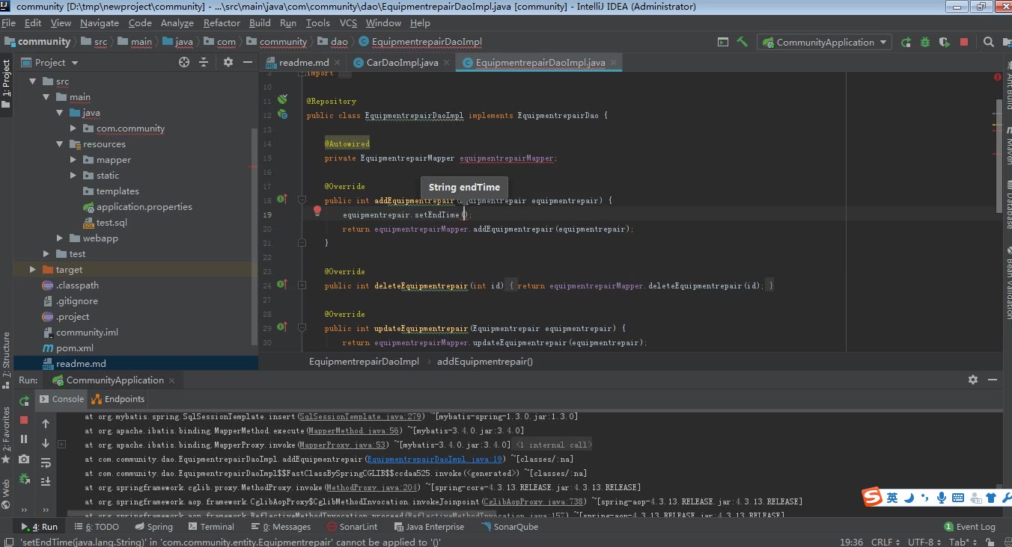Click the red error lightbulb on line 19
The height and width of the screenshot is (547, 1012).
click(x=317, y=211)
